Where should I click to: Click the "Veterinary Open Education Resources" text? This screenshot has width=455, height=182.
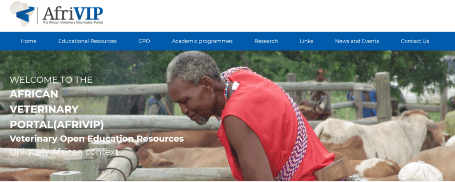point(96,139)
